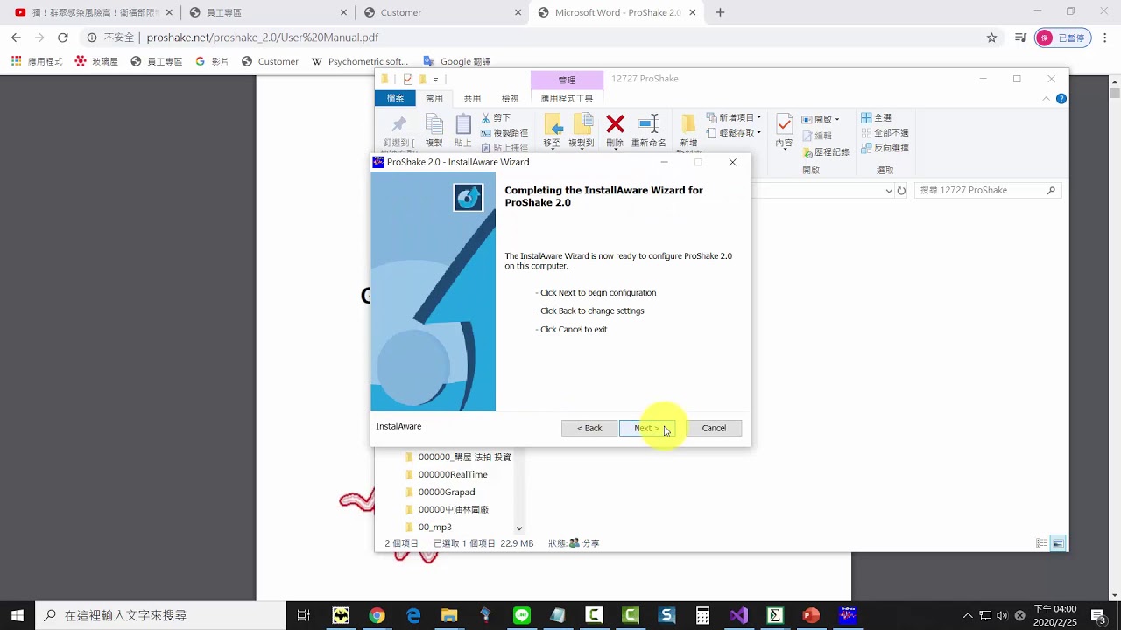Open File Explorer from the taskbar

tap(449, 615)
